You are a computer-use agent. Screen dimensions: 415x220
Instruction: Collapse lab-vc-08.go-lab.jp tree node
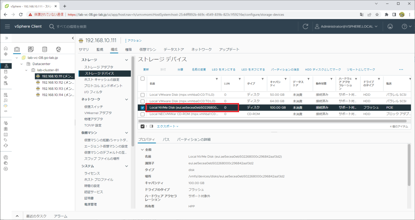click(x=17, y=58)
